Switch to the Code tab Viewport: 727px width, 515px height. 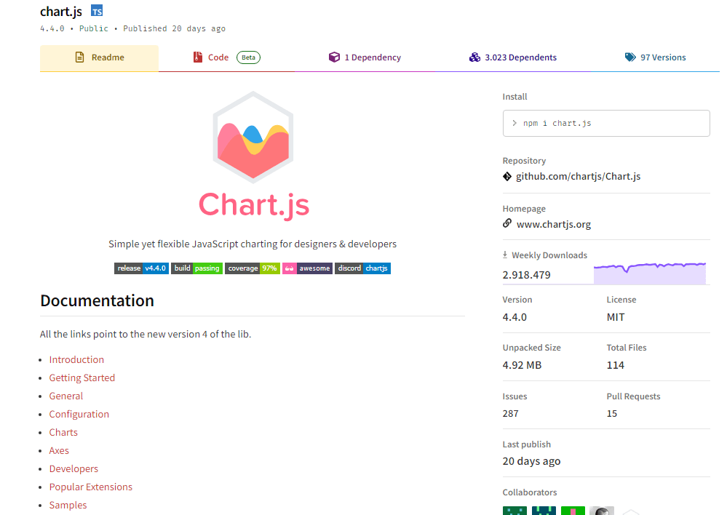[x=227, y=58]
